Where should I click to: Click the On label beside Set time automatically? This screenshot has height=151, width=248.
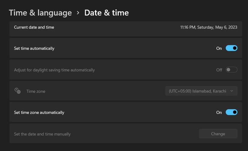[x=219, y=48]
